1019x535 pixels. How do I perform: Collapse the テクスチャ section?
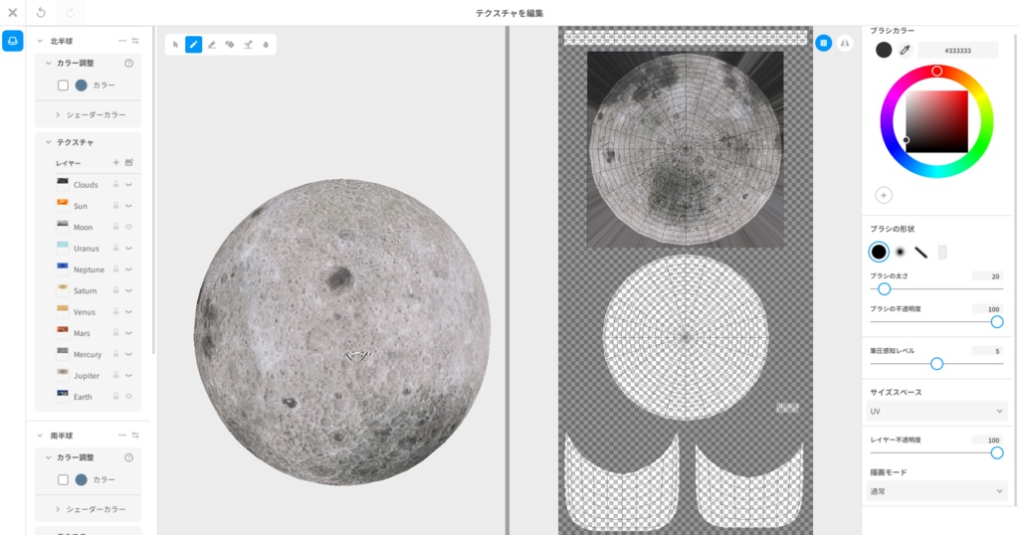tap(48, 142)
